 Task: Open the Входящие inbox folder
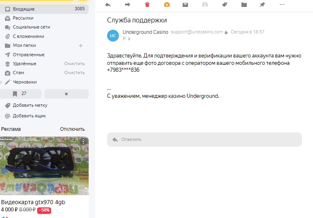[44, 9]
